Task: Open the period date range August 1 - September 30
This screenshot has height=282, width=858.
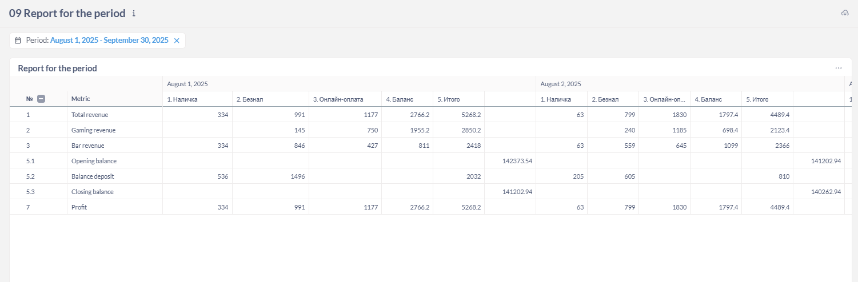Action: (109, 41)
